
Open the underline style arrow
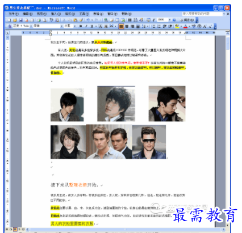(x=95, y=26)
